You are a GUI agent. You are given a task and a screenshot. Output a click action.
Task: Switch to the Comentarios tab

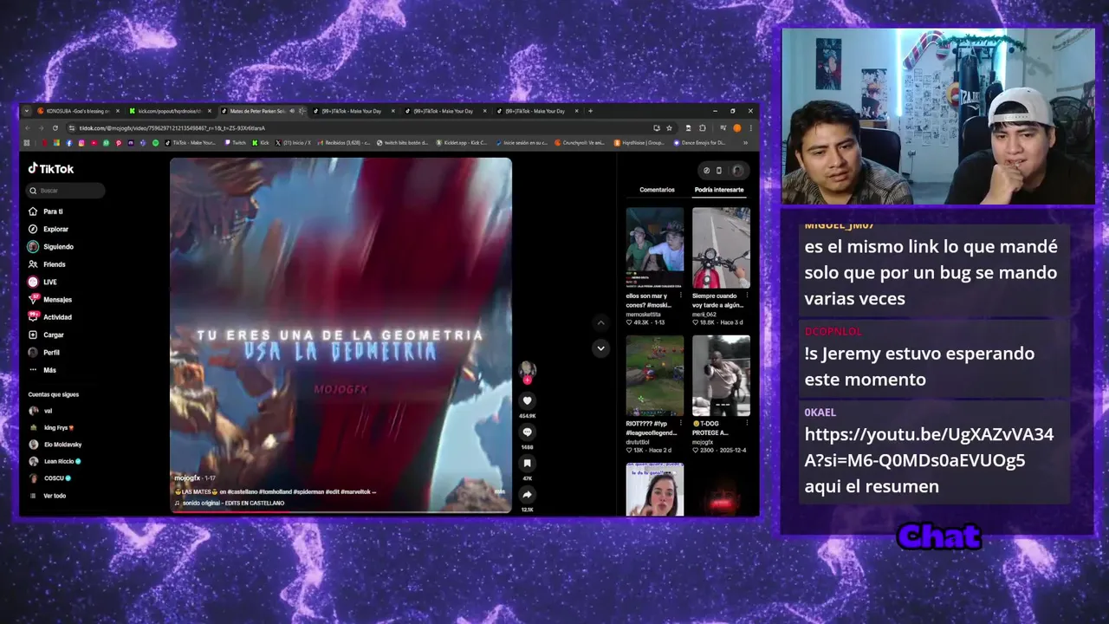[657, 190]
